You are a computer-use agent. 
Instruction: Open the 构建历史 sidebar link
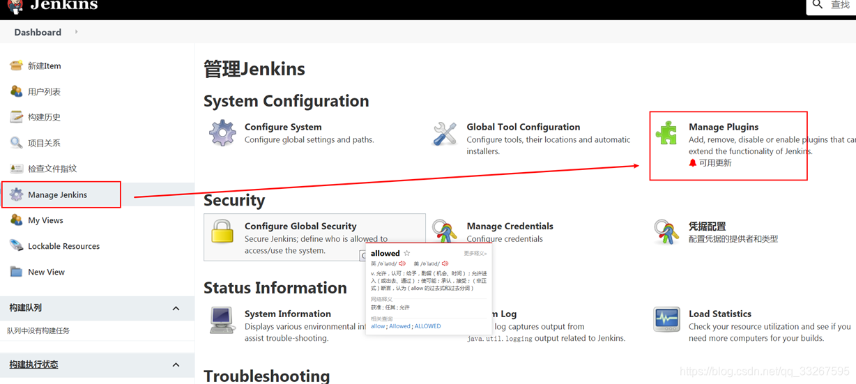tap(44, 117)
